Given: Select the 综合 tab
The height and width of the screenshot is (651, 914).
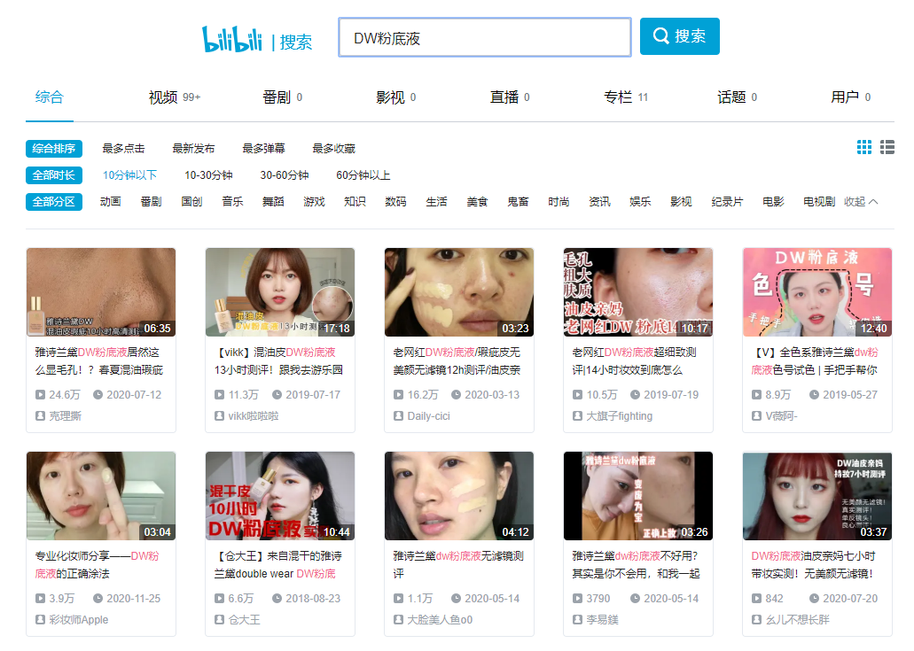Looking at the screenshot, I should point(49,97).
